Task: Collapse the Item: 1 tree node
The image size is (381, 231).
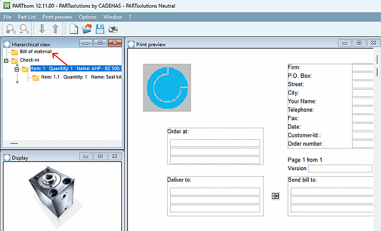Action: pyautogui.click(x=17, y=69)
